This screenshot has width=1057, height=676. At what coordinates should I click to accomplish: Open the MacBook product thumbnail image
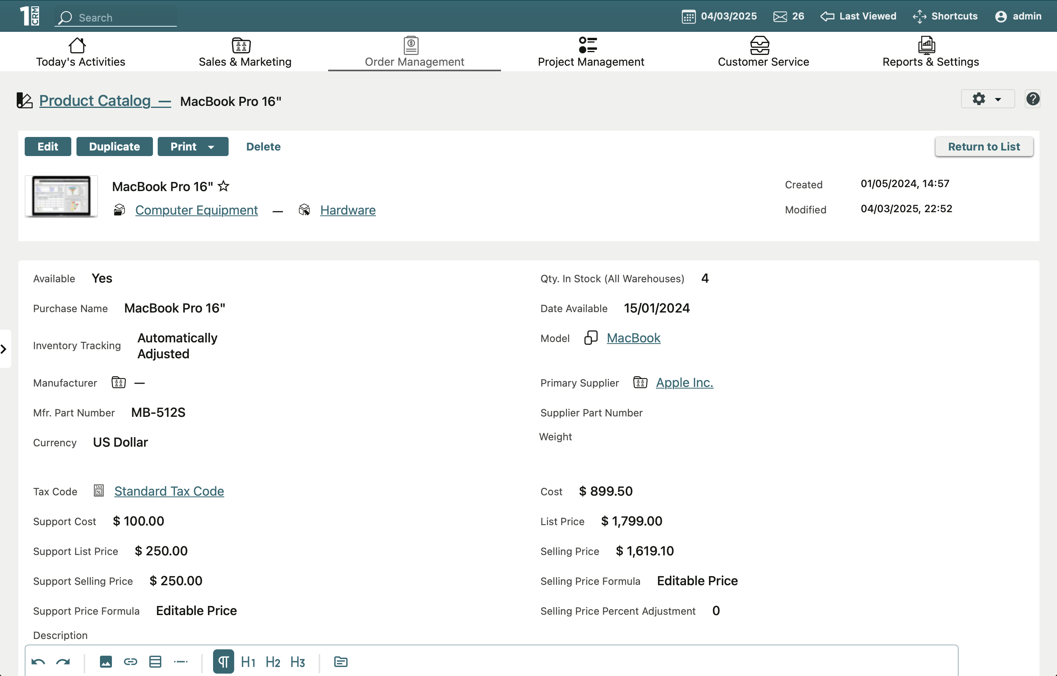61,196
